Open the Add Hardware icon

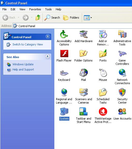pos(83,34)
